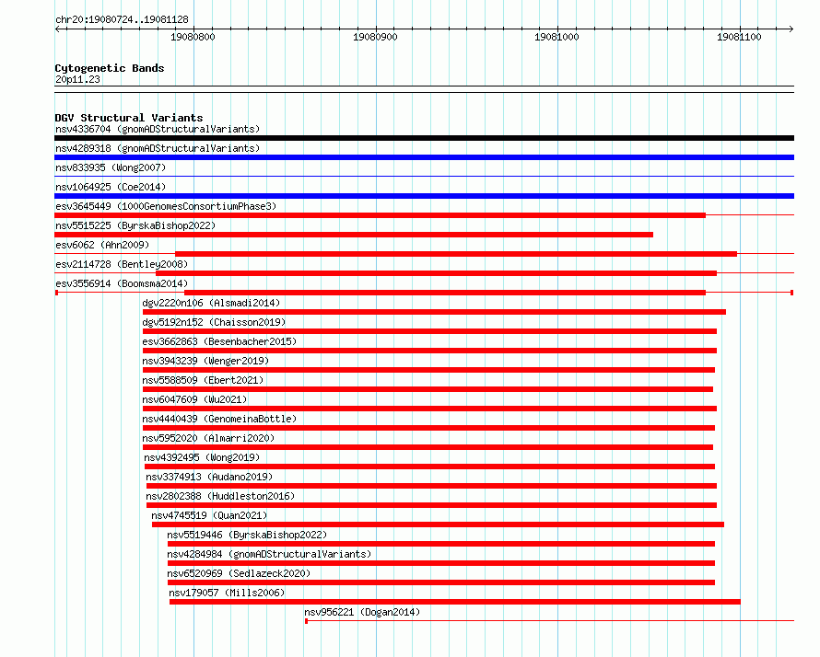Screen dimensions: 820x657
Task: Open nsv5952020 (Almarri2020) variant
Action: click(x=208, y=438)
